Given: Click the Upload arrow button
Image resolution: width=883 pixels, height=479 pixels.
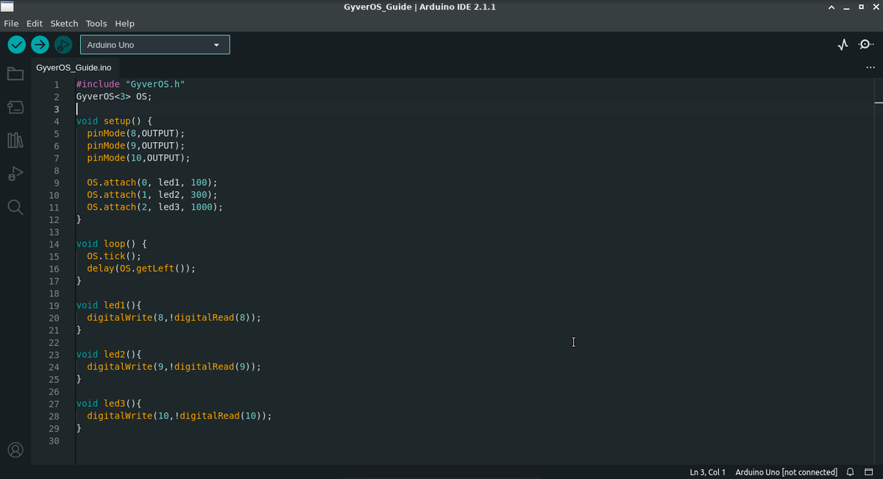Looking at the screenshot, I should 40,45.
